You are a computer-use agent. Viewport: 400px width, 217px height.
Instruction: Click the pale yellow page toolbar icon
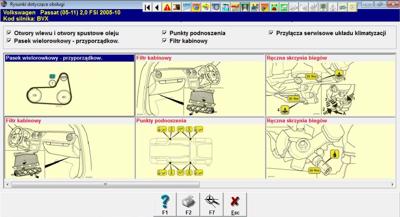[352, 7]
